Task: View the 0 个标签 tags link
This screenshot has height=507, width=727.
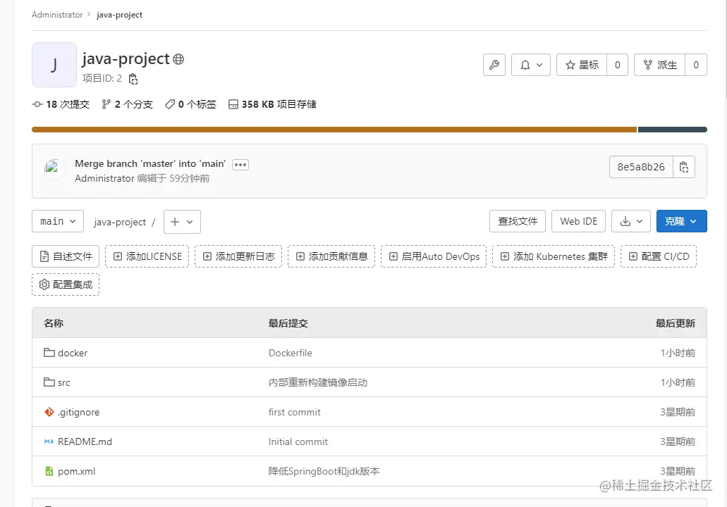Action: pos(190,104)
